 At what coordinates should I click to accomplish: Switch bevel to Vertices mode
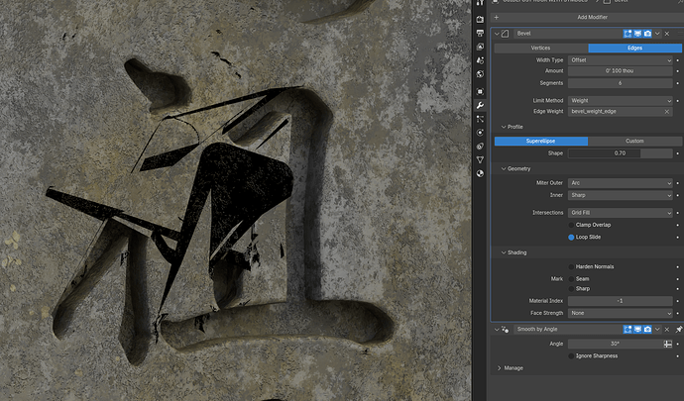pos(541,48)
